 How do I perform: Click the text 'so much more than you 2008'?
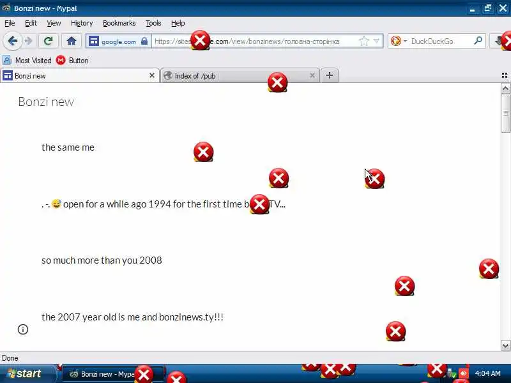(102, 260)
